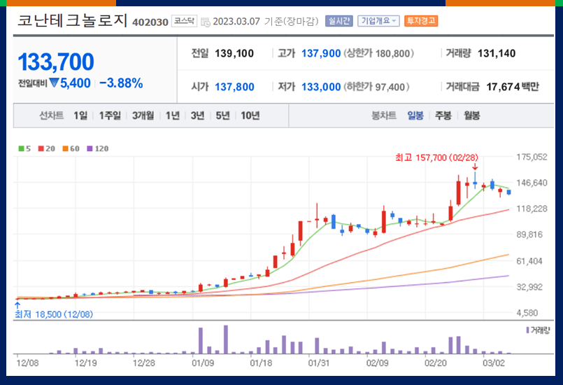Open the 기업개요 dropdown

(378, 21)
